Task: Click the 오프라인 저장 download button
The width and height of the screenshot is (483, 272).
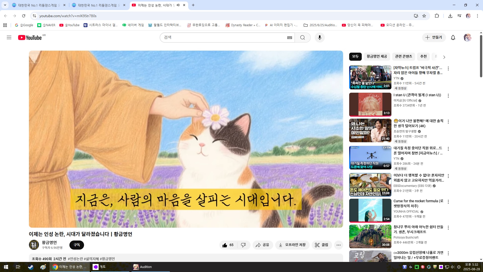Action: 292,245
